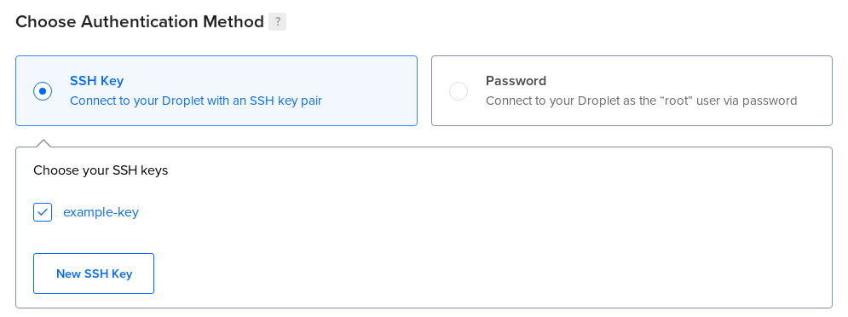Click the Choose Authentication Method heading
The image size is (848, 317).
140,22
